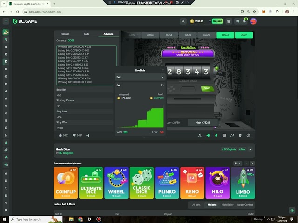Switch to the Auto tab

[x=87, y=34]
